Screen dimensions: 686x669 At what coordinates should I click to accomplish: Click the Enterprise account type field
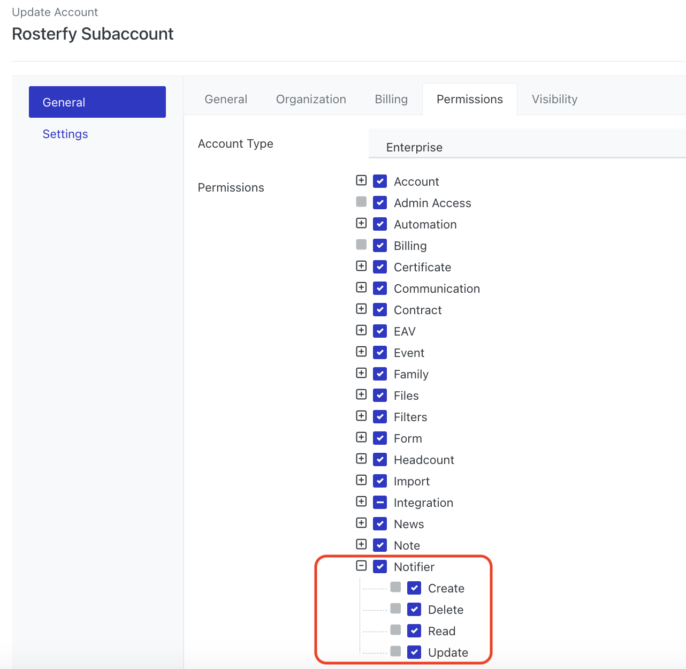(527, 143)
